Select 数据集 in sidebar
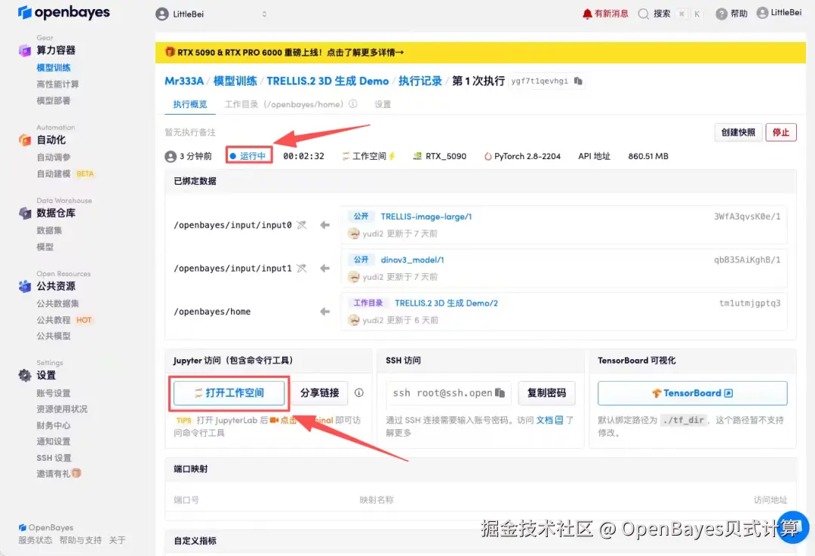Image resolution: width=815 pixels, height=556 pixels. 49,230
